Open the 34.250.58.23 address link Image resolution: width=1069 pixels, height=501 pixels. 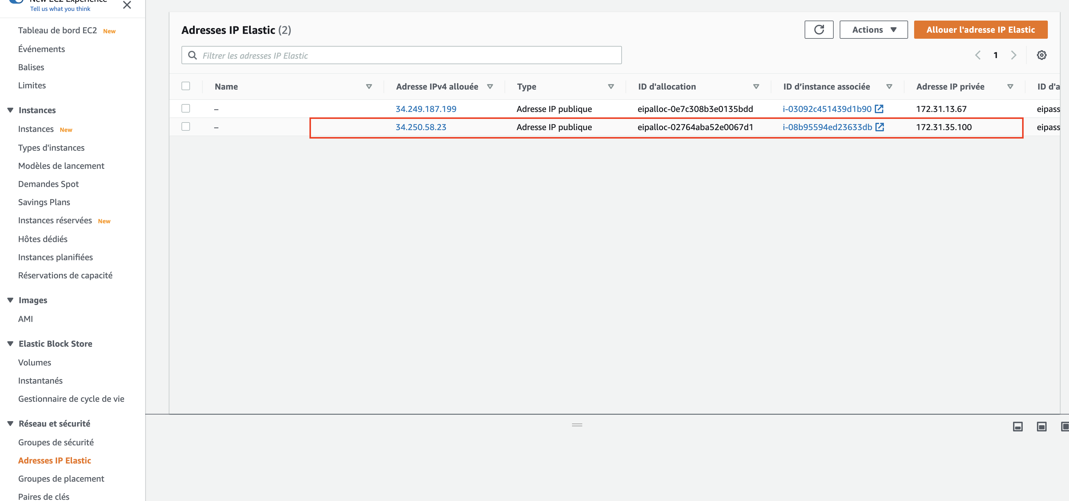[420, 127]
